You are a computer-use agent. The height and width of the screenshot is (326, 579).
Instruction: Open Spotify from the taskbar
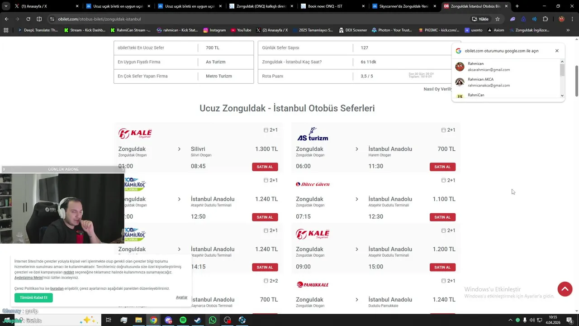(x=183, y=320)
